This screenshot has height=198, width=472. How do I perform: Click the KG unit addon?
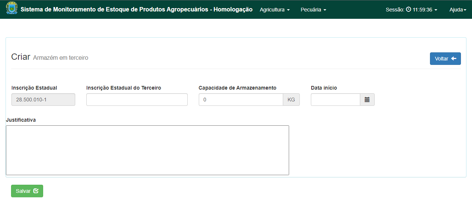coord(291,100)
